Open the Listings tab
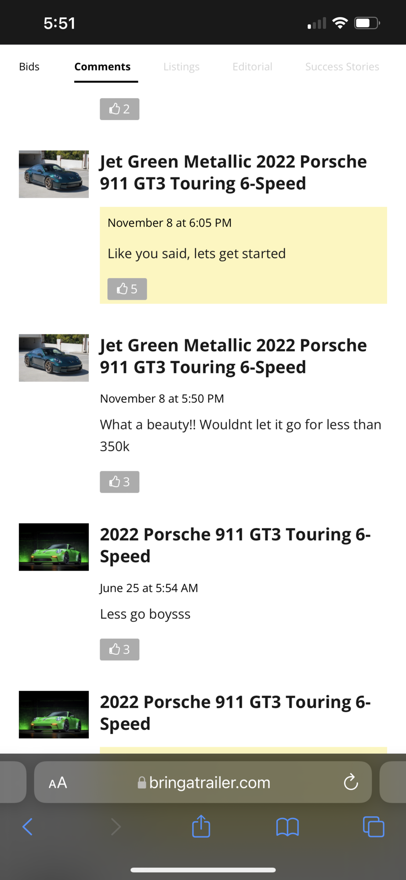406x880 pixels. 181,67
